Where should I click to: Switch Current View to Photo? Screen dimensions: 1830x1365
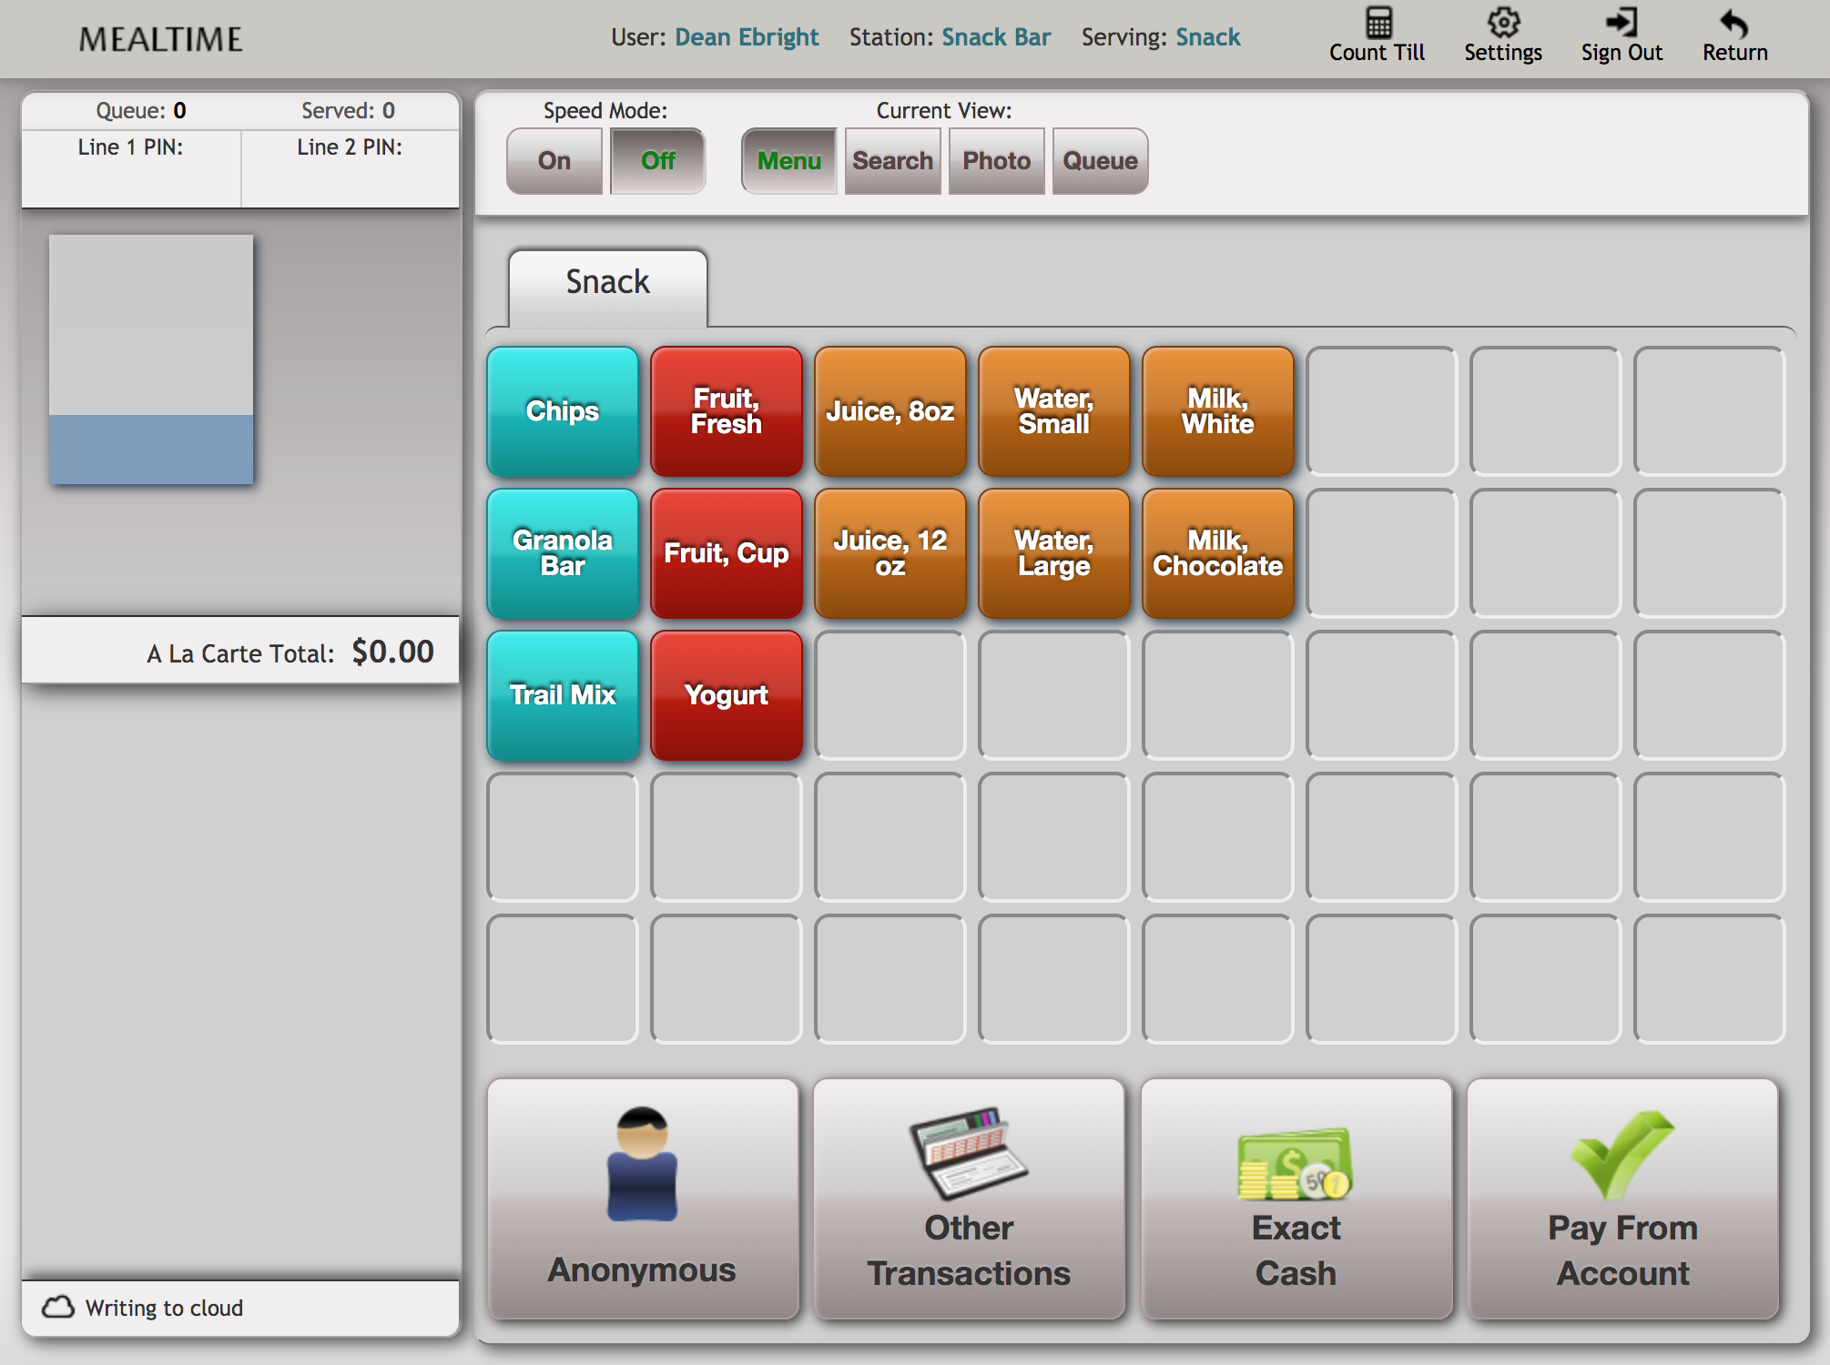point(996,161)
